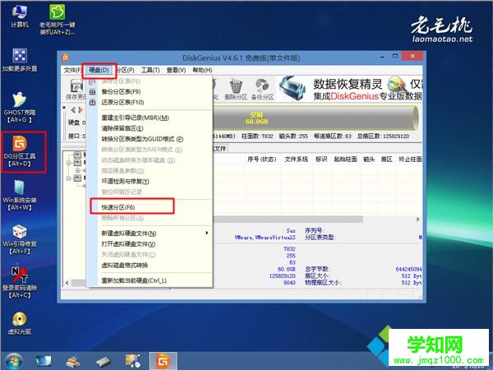Select 打开虚拟硬盘文件(V) menu item
The height and width of the screenshot is (370, 493).
click(150, 244)
